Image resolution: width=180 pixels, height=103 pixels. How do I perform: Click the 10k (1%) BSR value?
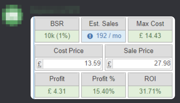coord(57,36)
